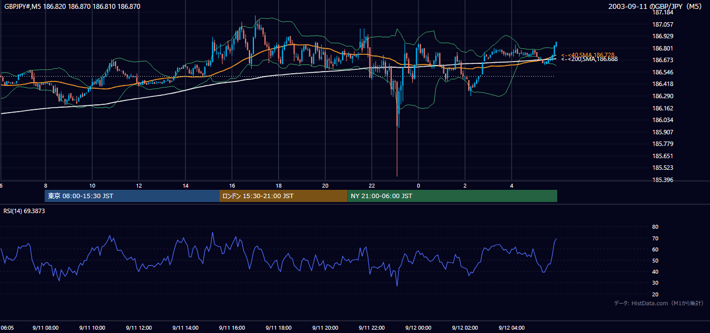
Task: Click RSI scale level 40
Action: (655, 271)
